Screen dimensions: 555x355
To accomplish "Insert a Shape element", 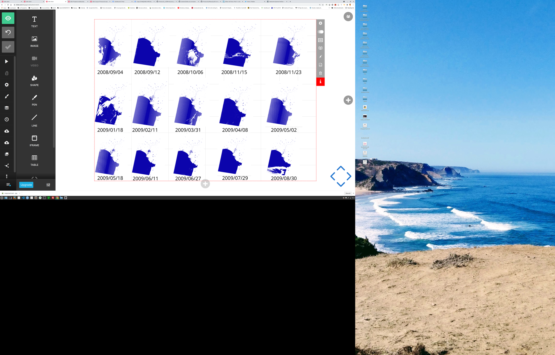I will [x=34, y=80].
